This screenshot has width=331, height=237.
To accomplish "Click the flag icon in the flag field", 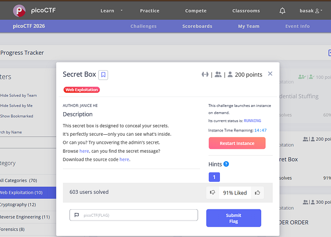I will tap(77, 215).
